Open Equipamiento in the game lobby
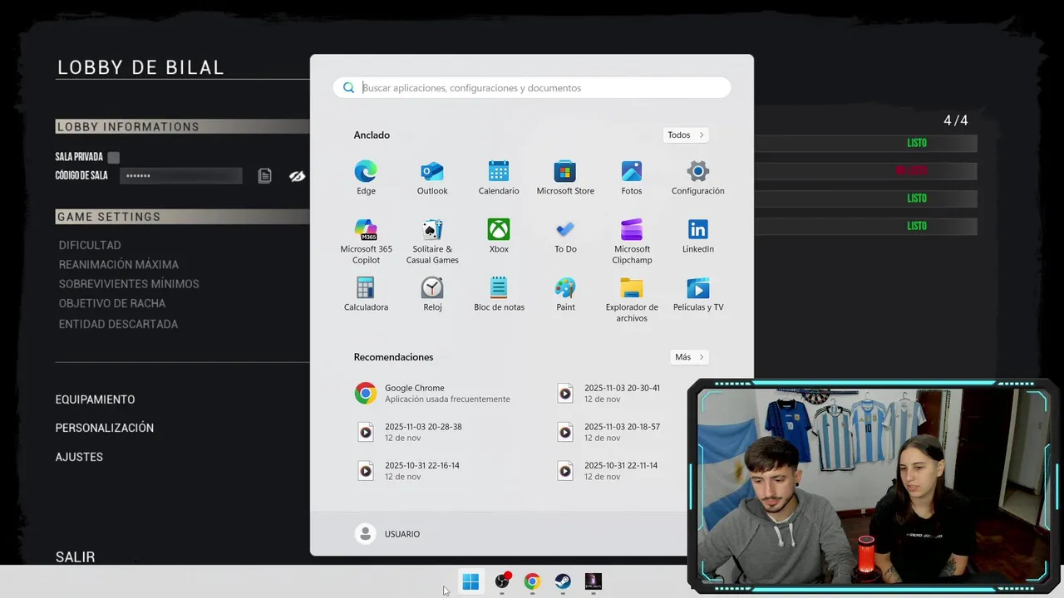1064x598 pixels. 95,399
